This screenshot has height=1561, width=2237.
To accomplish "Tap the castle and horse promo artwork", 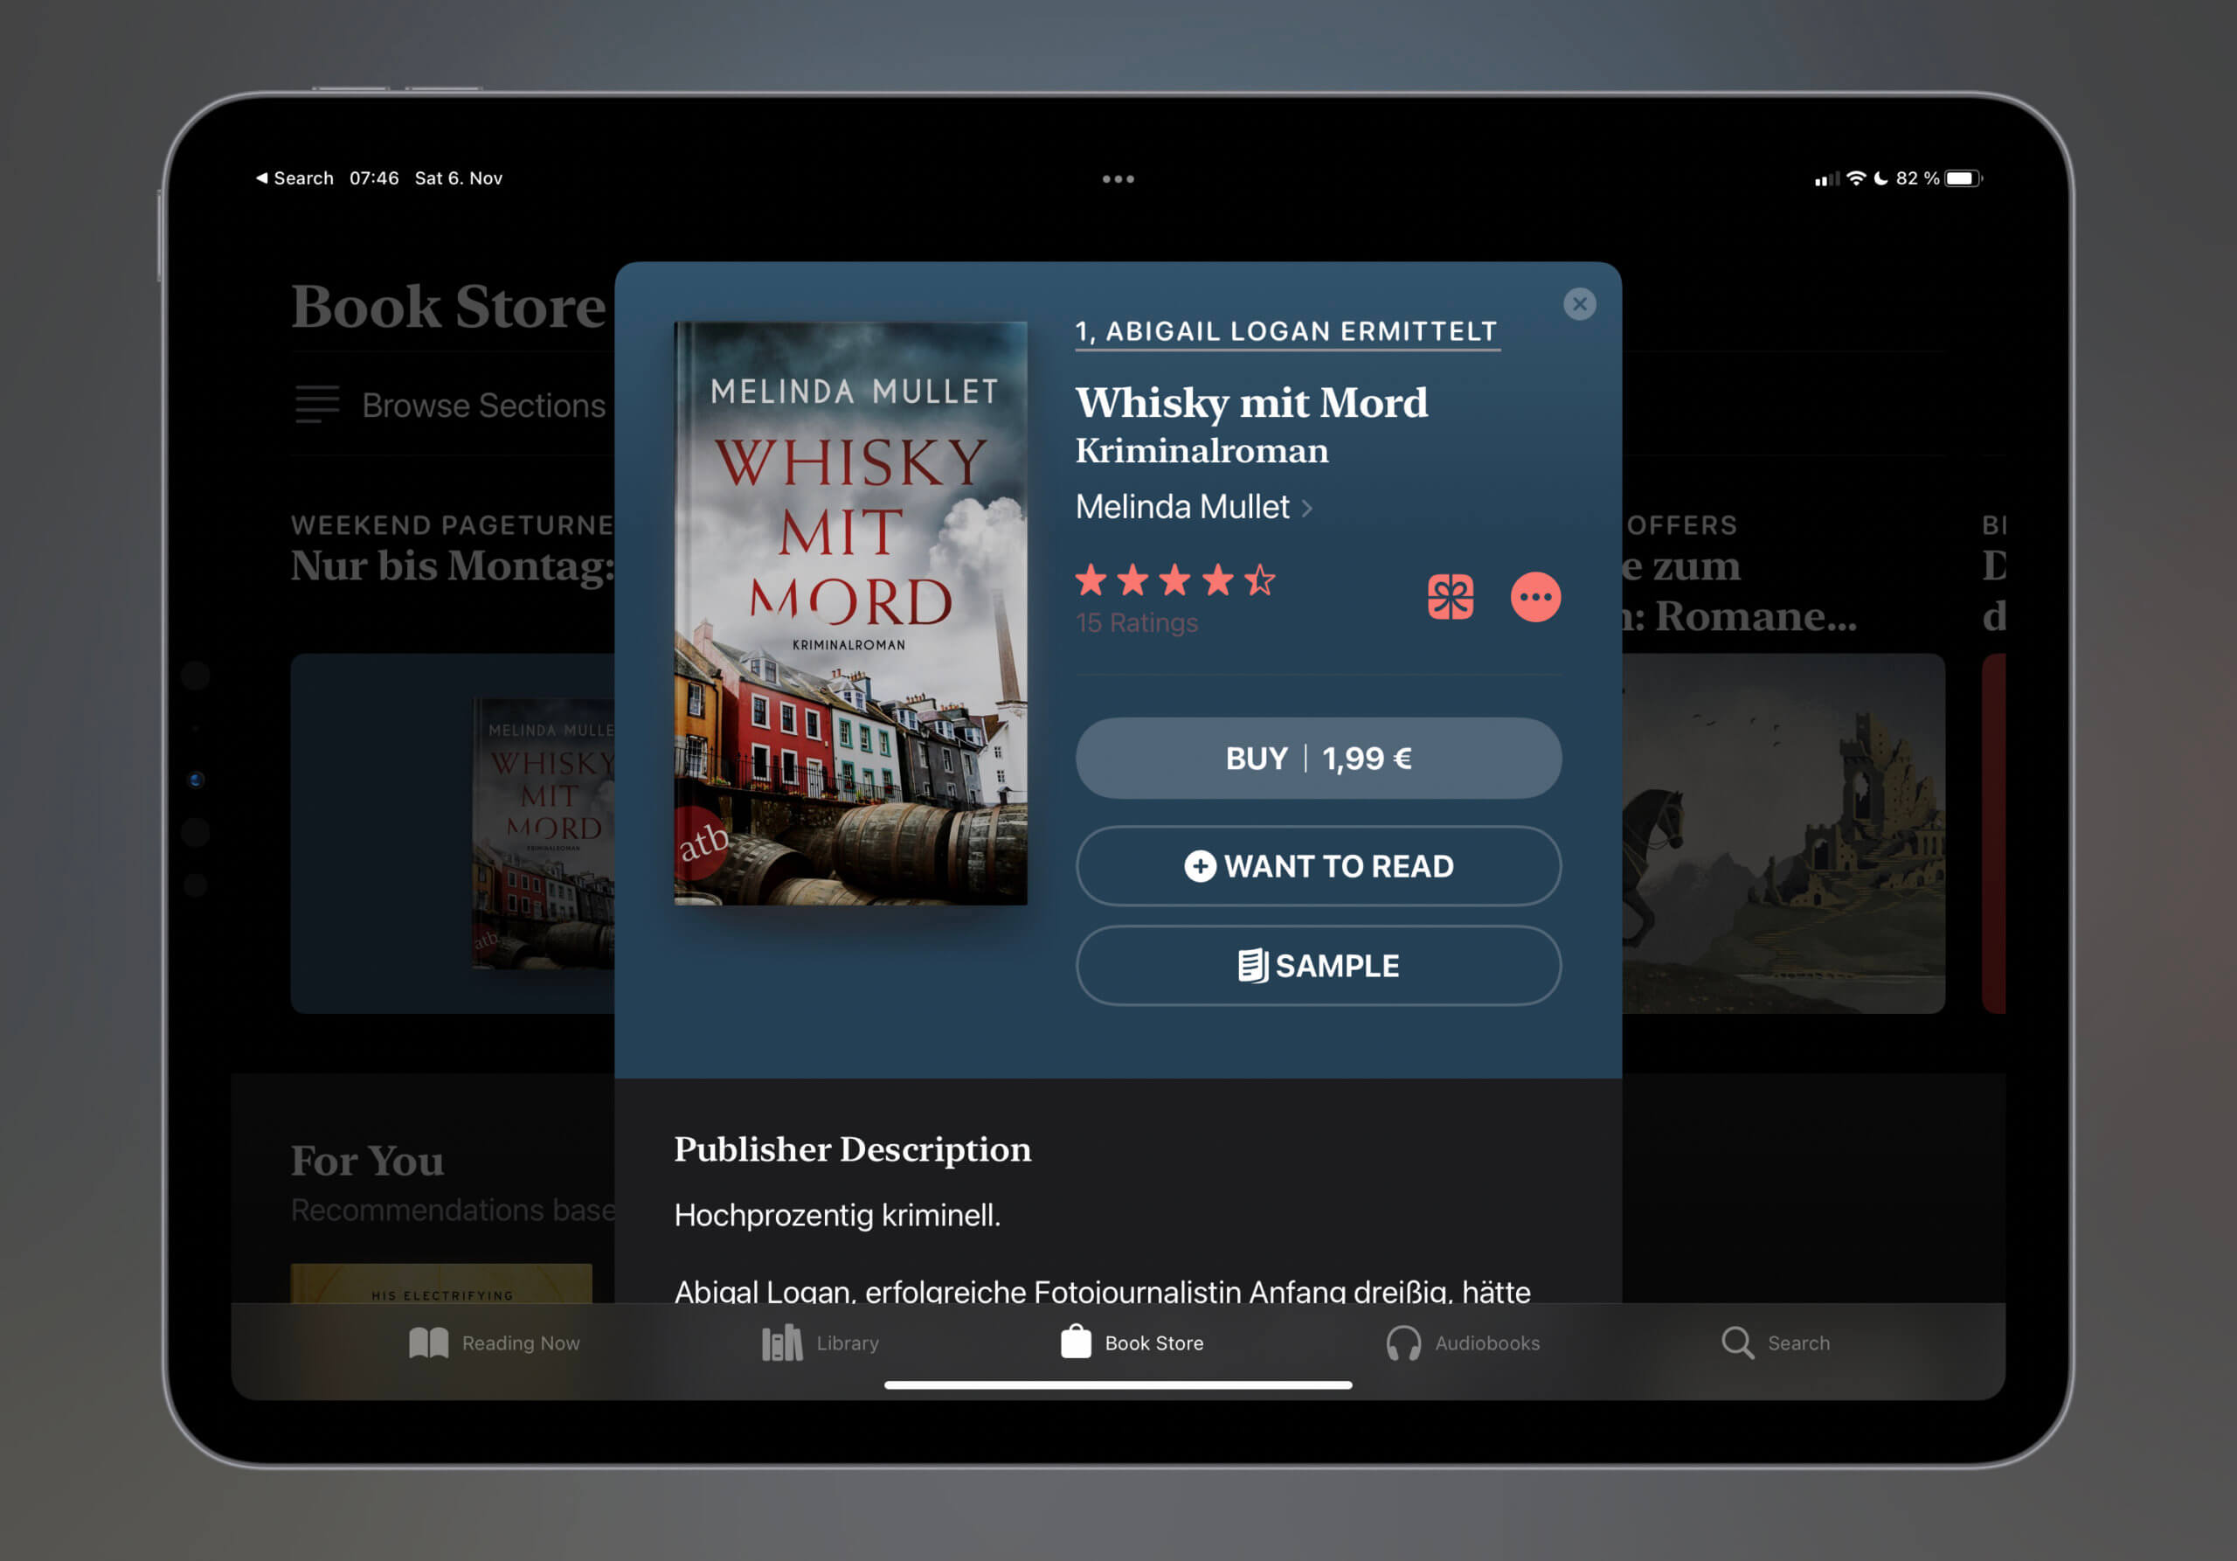I will 1783,833.
